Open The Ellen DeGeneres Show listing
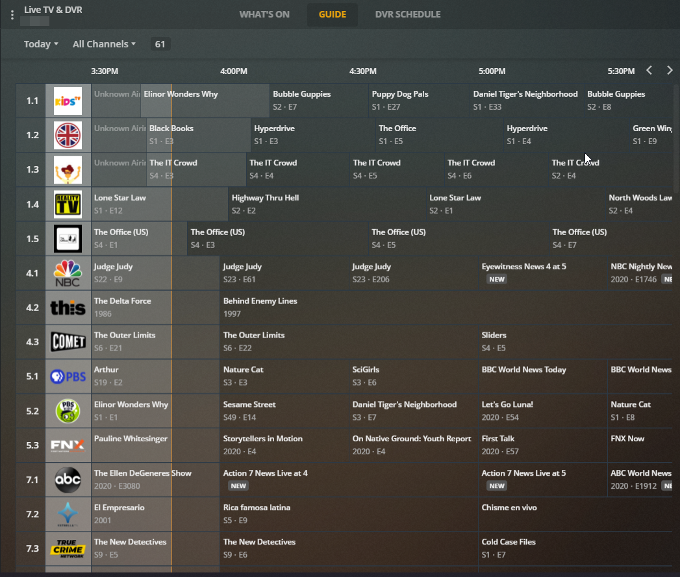This screenshot has height=577, width=680. [x=155, y=480]
